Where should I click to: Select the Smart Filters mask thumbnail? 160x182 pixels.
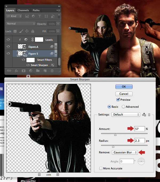(30, 60)
